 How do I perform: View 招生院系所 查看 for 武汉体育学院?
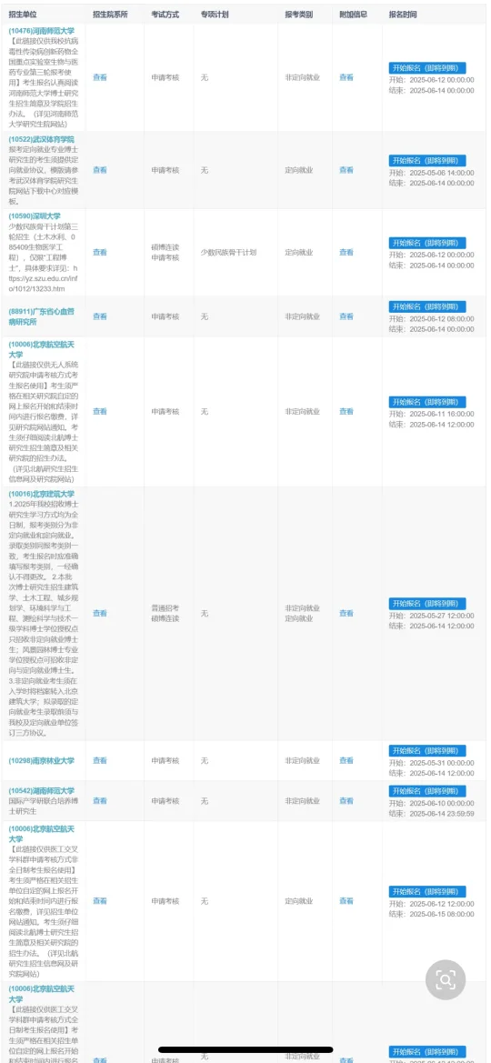coord(100,170)
